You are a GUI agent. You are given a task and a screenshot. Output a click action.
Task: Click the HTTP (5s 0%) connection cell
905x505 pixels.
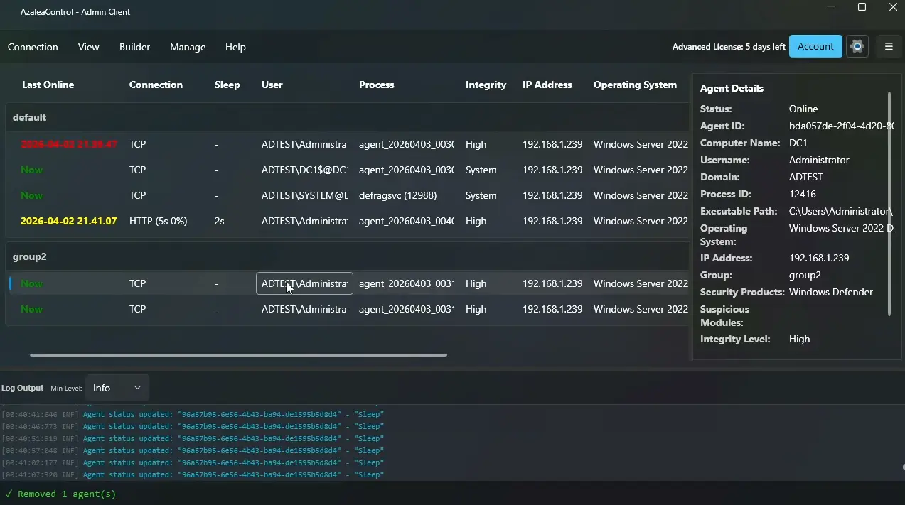point(158,221)
